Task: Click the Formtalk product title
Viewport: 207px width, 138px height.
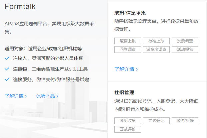Action: click(20, 7)
